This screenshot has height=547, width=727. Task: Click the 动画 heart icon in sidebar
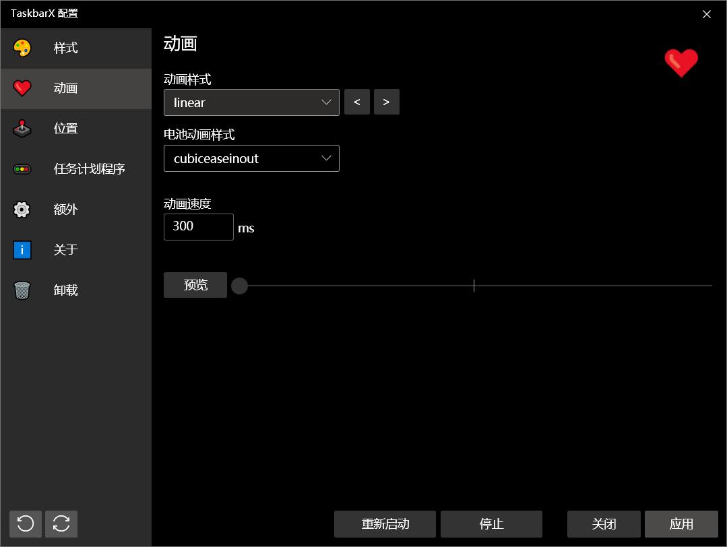pyautogui.click(x=22, y=88)
